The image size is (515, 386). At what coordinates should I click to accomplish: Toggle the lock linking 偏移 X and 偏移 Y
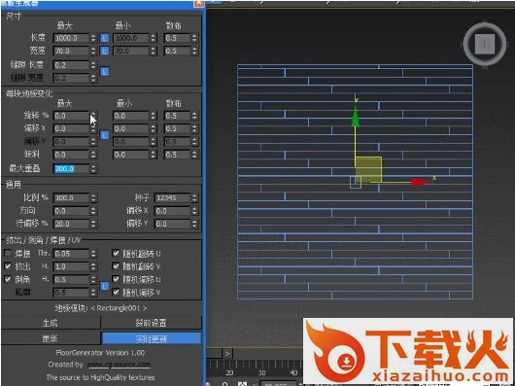(x=104, y=135)
